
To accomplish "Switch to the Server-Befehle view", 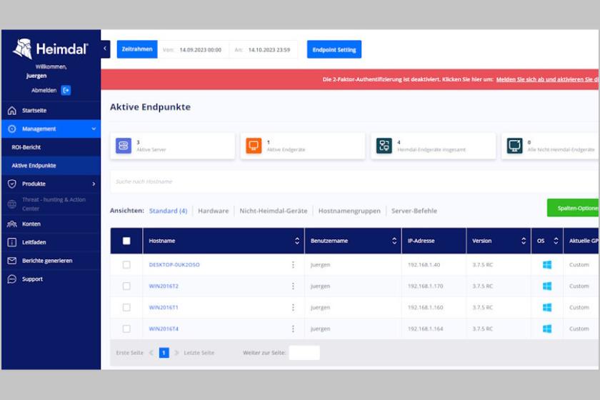I will (414, 211).
